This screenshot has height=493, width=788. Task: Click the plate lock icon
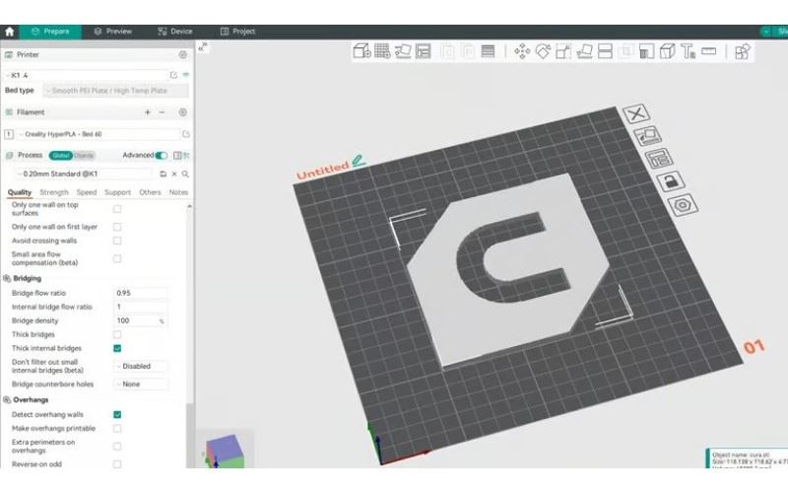tap(671, 181)
